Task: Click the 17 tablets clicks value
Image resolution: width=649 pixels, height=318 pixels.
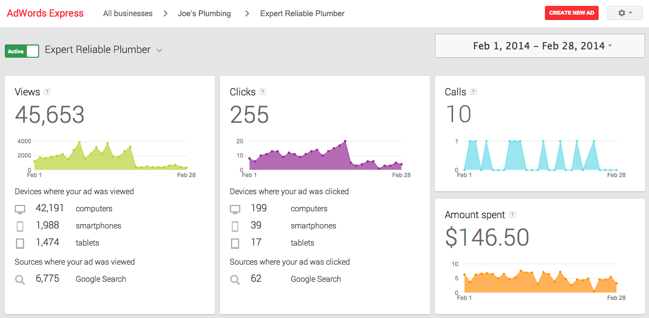Action: 256,242
